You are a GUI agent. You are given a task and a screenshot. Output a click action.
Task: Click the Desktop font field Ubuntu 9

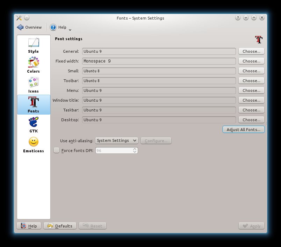coord(159,119)
